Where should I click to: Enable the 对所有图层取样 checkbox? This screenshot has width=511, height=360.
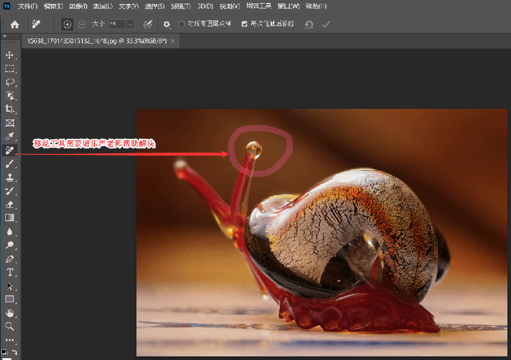(182, 24)
